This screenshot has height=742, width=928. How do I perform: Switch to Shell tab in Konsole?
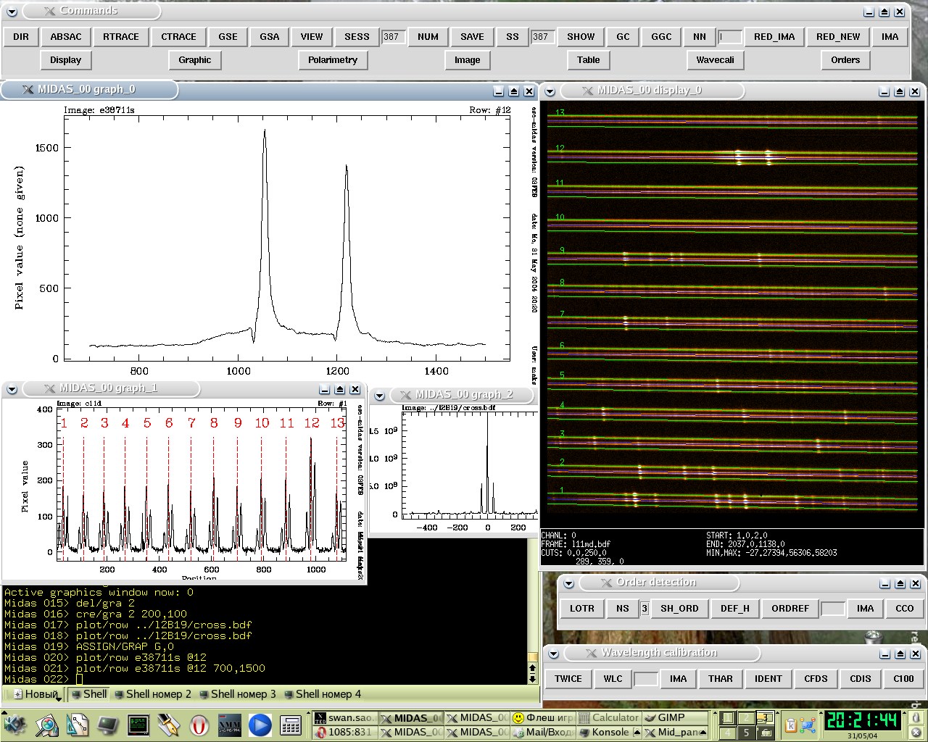(88, 694)
